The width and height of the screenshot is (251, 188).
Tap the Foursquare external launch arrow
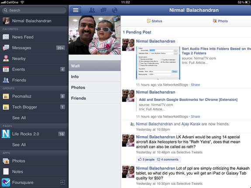tap(62, 182)
